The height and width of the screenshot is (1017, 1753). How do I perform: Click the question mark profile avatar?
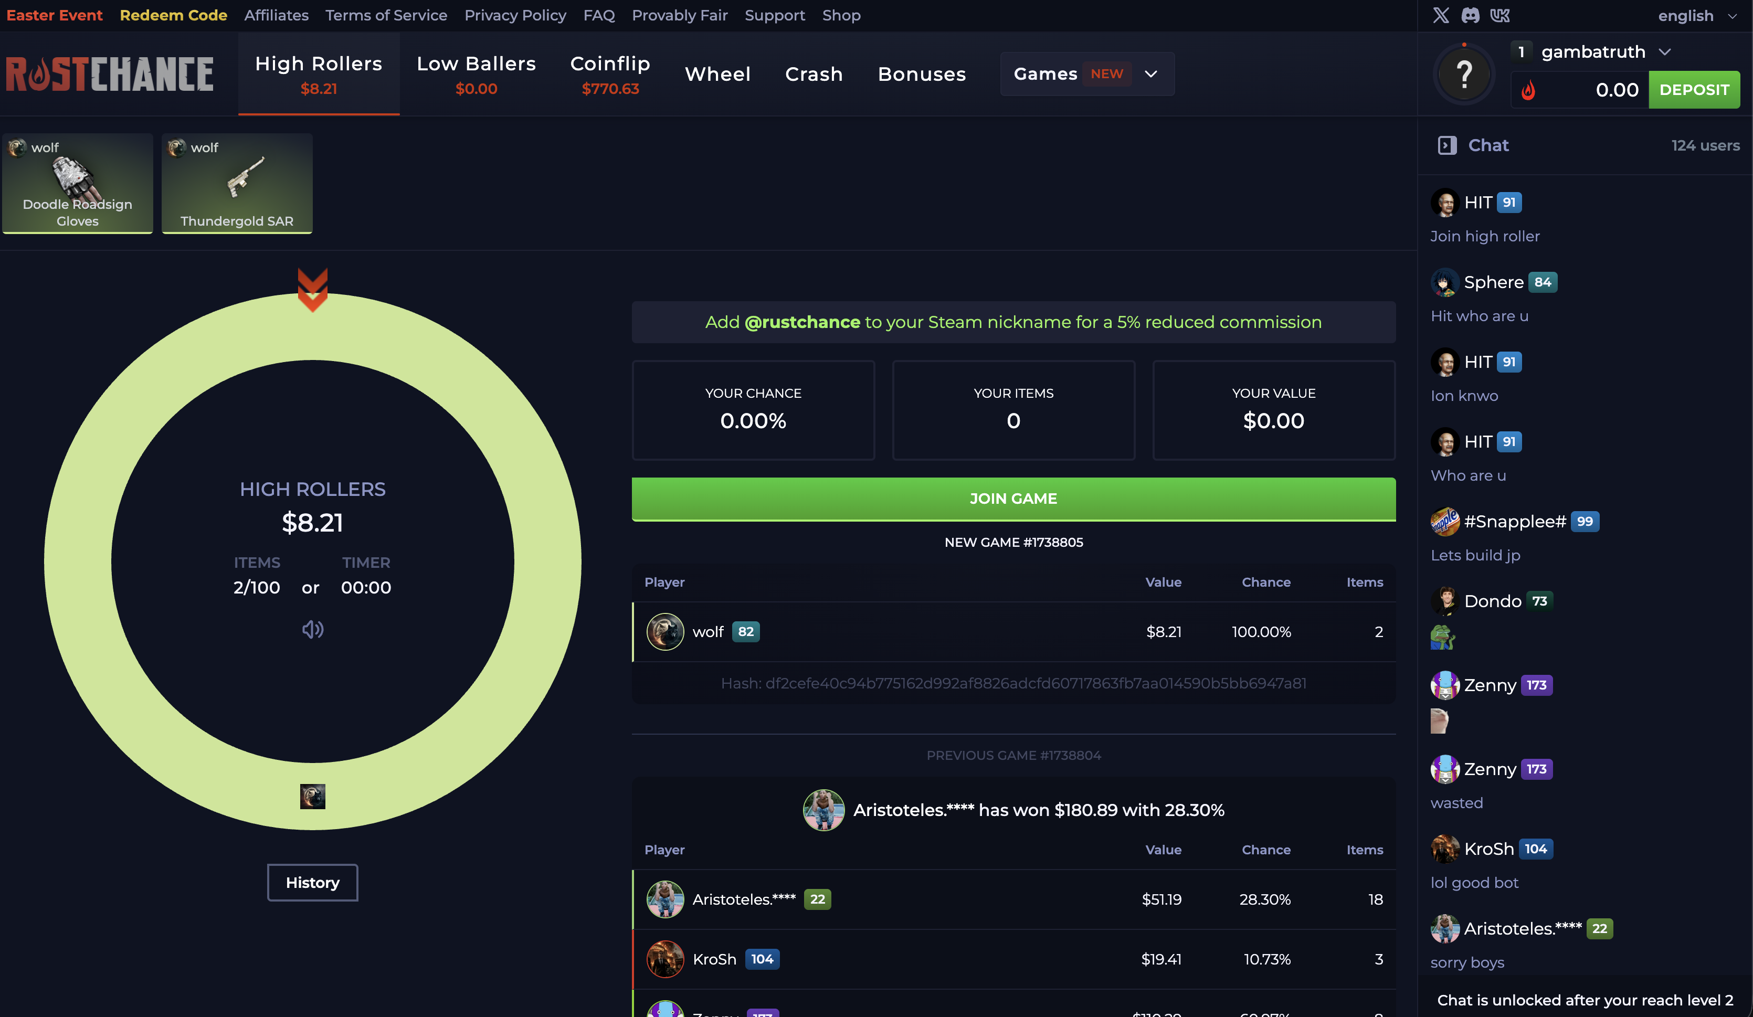[x=1464, y=74]
